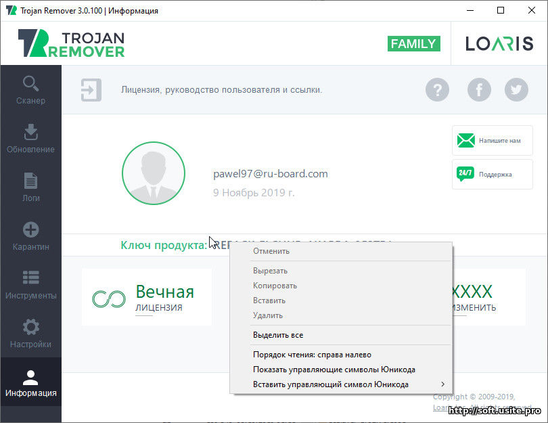Open the Карантин plus section
Viewport: 548px width, 423px height.
click(x=30, y=236)
